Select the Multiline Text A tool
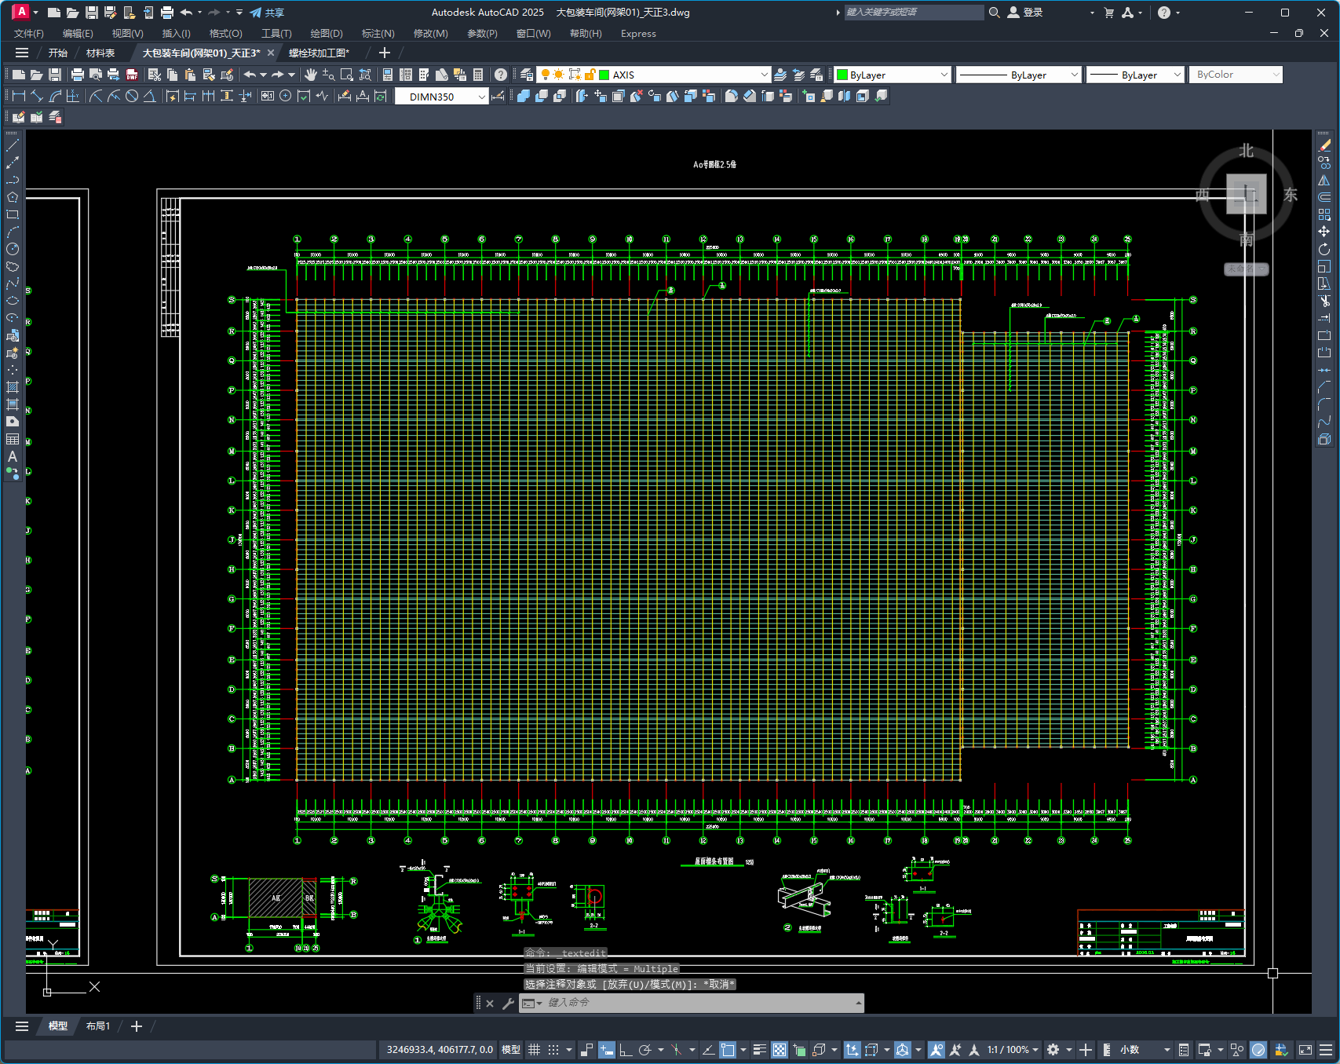The image size is (1340, 1064). (13, 456)
